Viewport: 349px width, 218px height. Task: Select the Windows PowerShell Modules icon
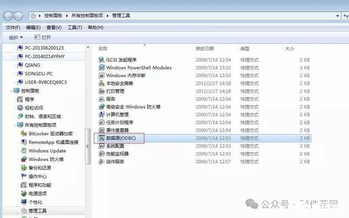101,67
